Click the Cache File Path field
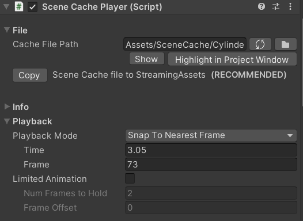303x221 pixels. [x=185, y=44]
